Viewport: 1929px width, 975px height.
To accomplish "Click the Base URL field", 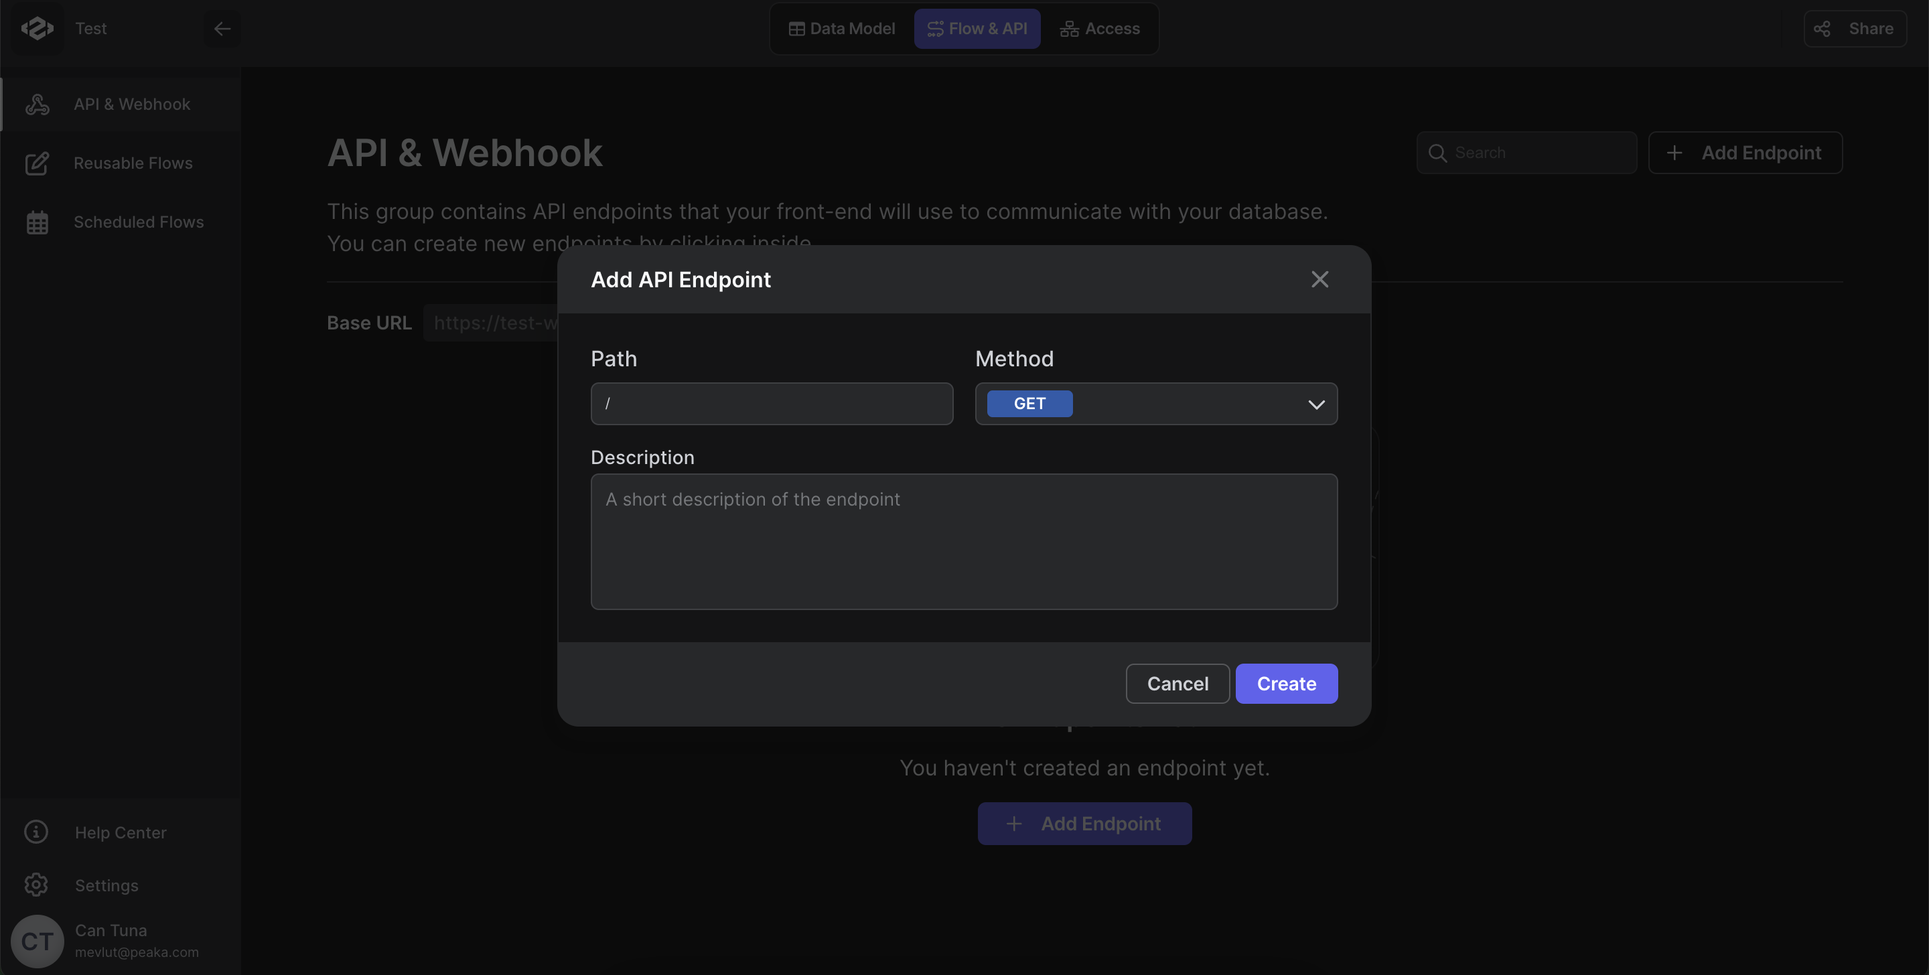I will tap(490, 323).
